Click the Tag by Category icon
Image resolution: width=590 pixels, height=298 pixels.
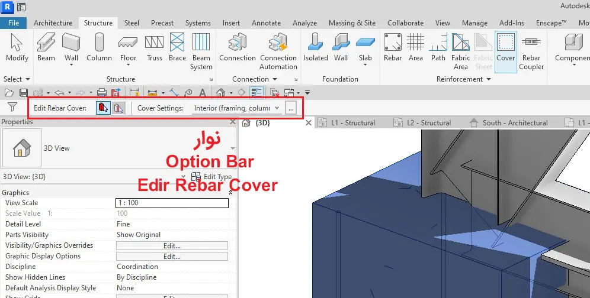click(188, 92)
